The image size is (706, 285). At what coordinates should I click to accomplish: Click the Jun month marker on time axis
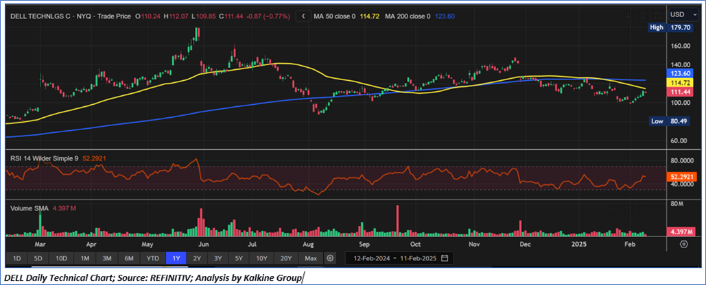204,245
